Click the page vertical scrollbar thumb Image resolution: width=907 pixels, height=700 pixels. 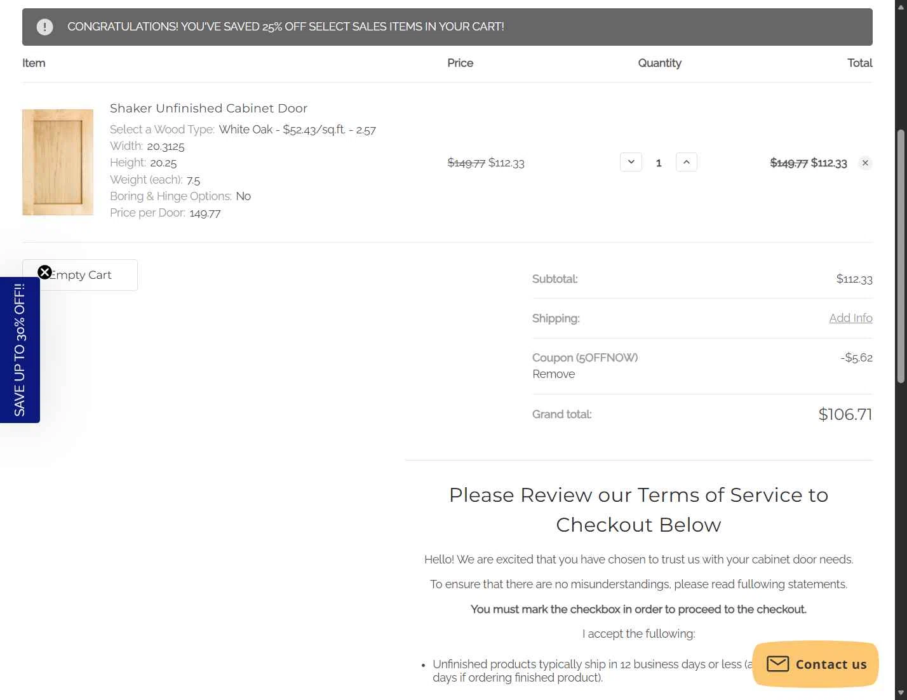pyautogui.click(x=901, y=256)
